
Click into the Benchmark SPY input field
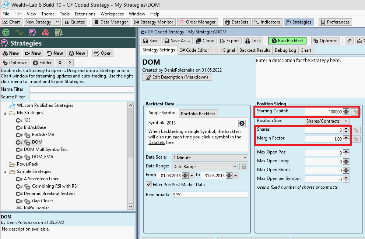pyautogui.click(x=210, y=195)
